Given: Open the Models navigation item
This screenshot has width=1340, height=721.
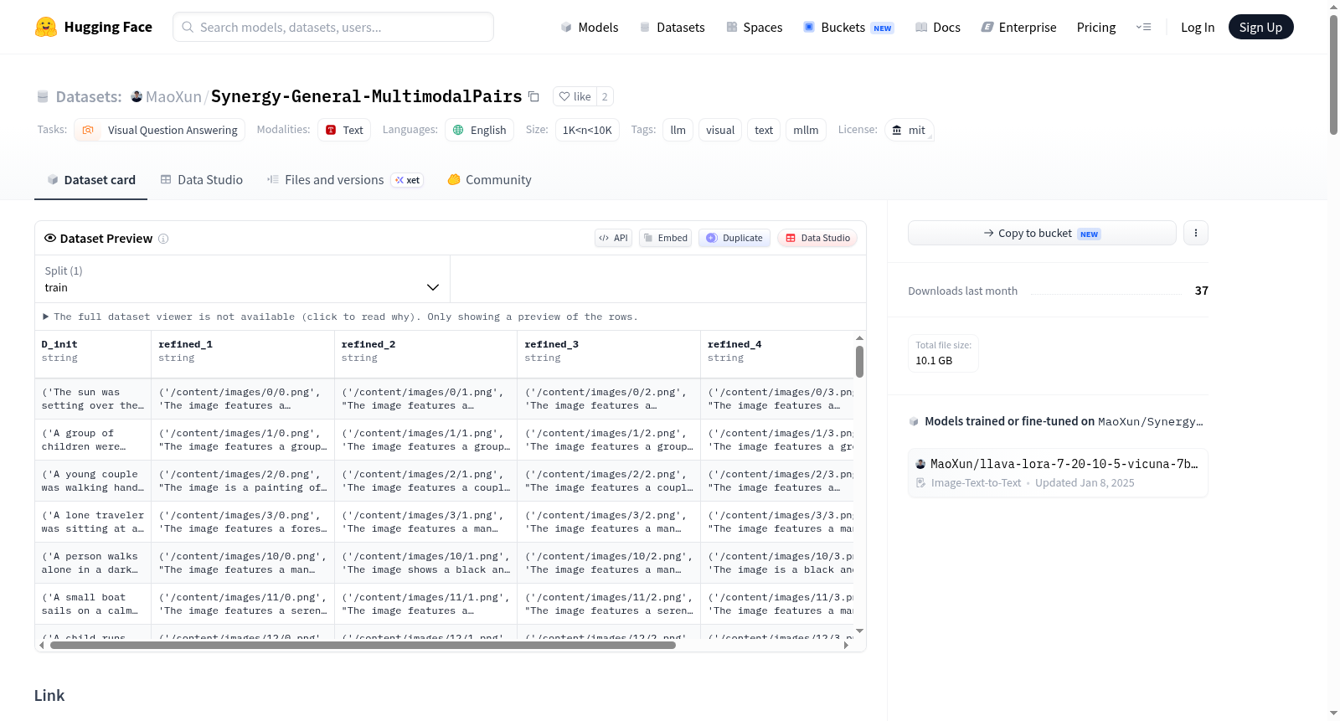Looking at the screenshot, I should tap(590, 27).
